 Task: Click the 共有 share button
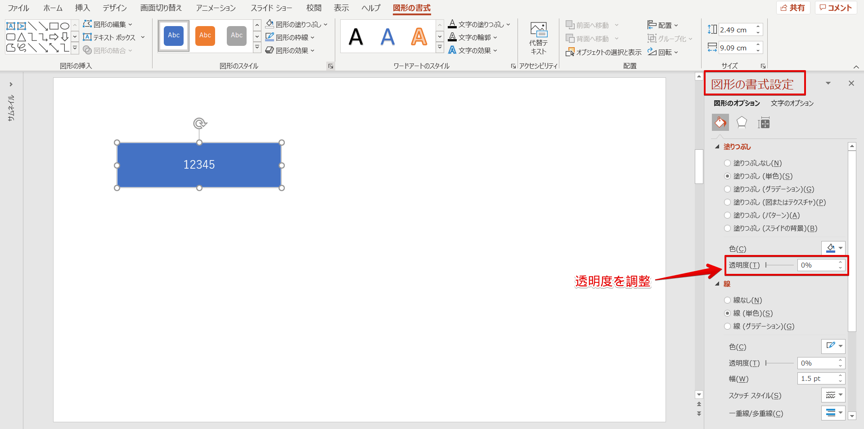pyautogui.click(x=793, y=8)
